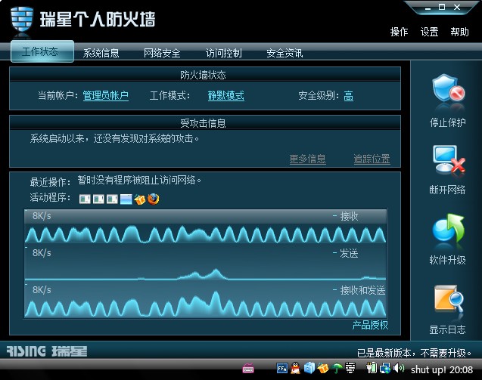
Task: Click the 系统启动以来 attack status text
Action: pyautogui.click(x=115, y=138)
